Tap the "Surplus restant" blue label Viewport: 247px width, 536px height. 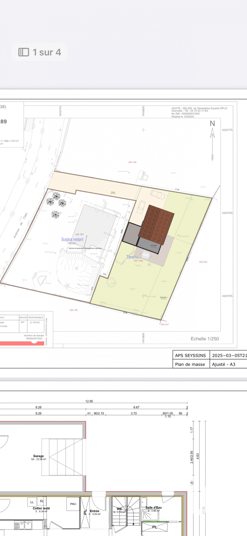72,239
